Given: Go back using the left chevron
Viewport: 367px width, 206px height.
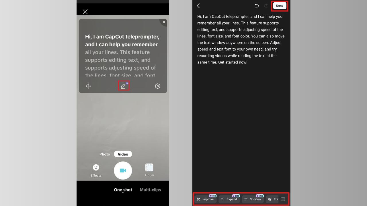Looking at the screenshot, I should [198, 6].
